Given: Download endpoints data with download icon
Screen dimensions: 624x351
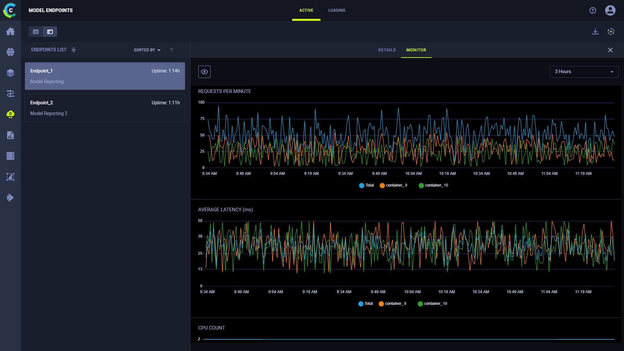Looking at the screenshot, I should pyautogui.click(x=595, y=32).
